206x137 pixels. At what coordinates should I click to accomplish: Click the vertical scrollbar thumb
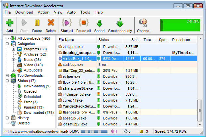[200, 111]
